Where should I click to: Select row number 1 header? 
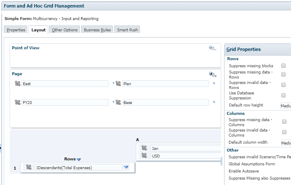click(x=15, y=168)
